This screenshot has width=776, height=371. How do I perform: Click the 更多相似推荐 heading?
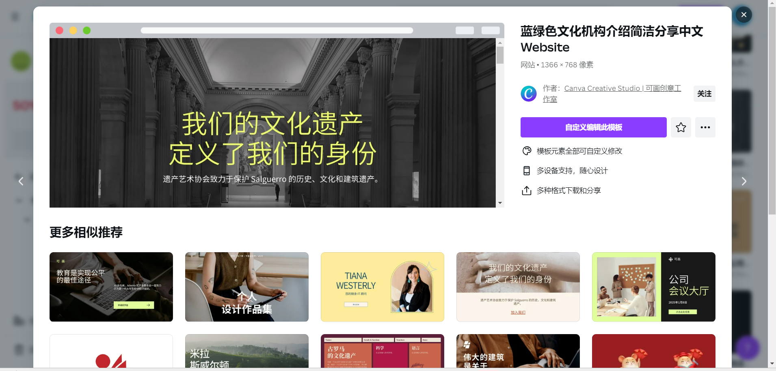(x=86, y=232)
